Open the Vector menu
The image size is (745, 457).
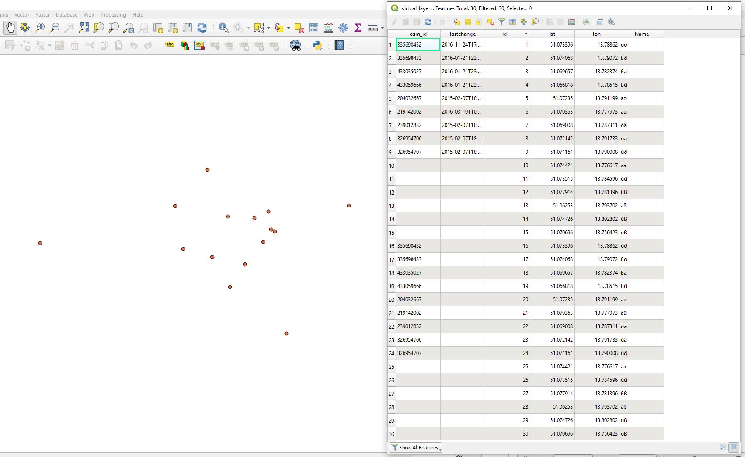[21, 15]
